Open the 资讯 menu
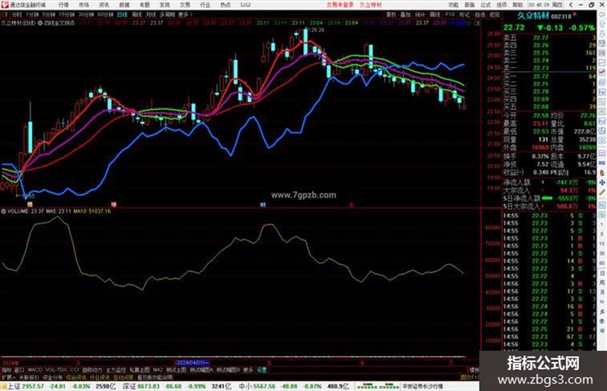 [104, 4]
